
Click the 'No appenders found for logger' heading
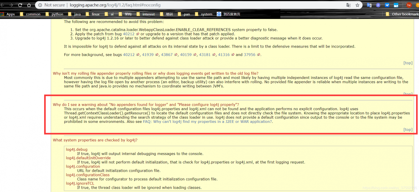tap(146, 105)
